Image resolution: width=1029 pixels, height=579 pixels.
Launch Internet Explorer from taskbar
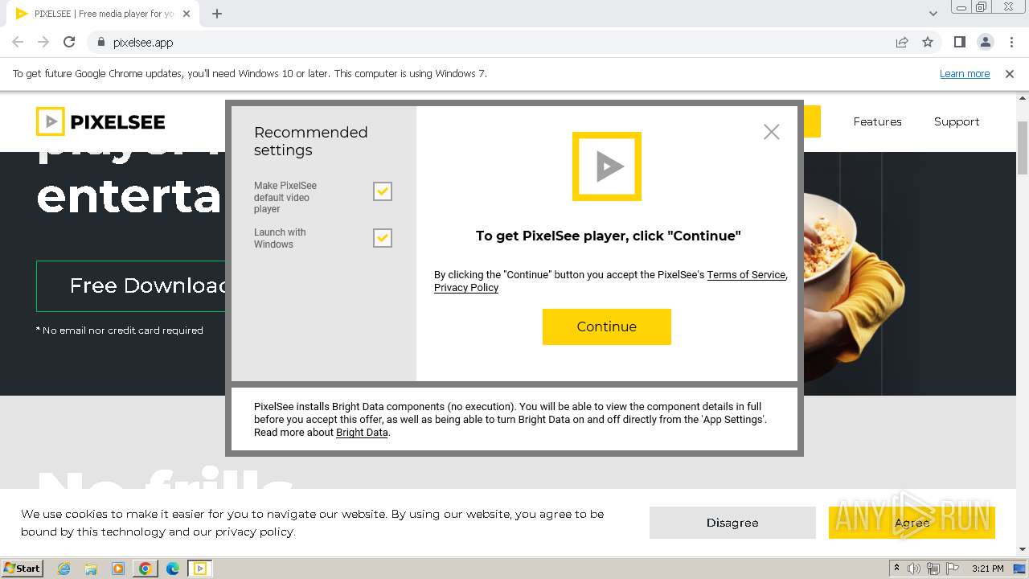click(64, 569)
